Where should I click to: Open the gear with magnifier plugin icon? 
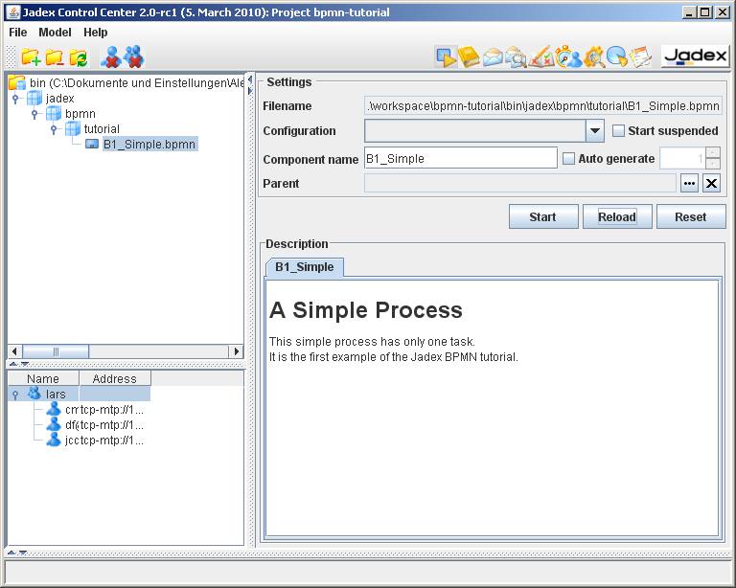pos(593,57)
